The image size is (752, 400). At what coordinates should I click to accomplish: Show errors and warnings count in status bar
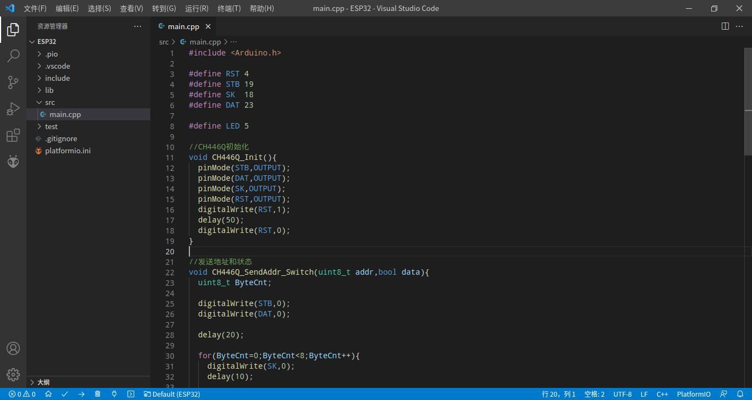pyautogui.click(x=22, y=394)
